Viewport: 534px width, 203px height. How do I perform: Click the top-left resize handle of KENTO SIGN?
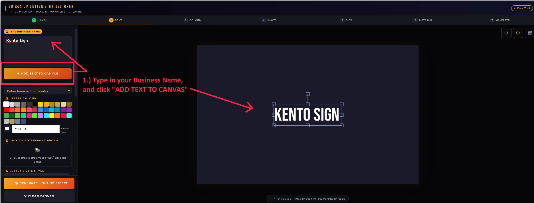click(x=274, y=104)
